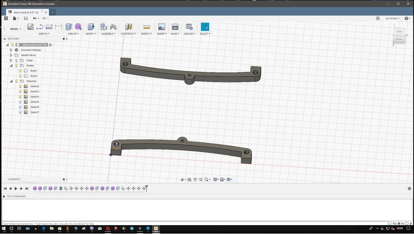Select the Extrude tool in Create group
The image size is (414, 234).
click(x=69, y=27)
